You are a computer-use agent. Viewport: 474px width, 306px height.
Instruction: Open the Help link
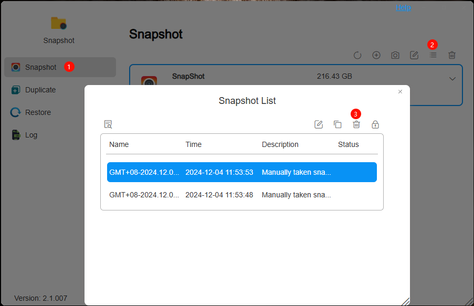click(403, 7)
